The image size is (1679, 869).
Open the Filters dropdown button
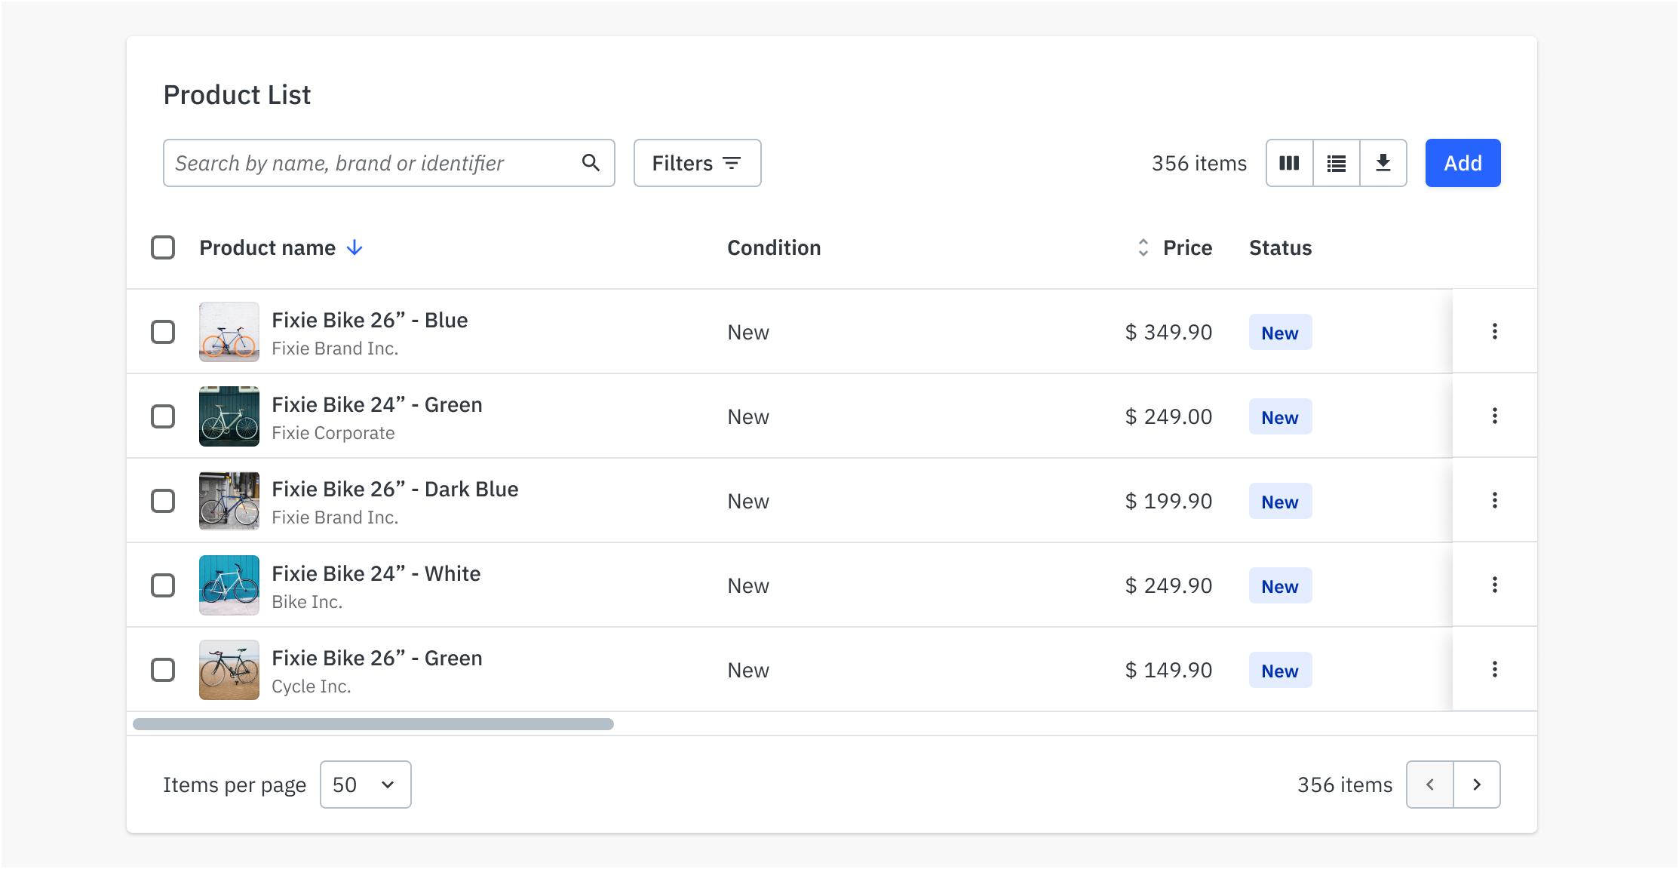(x=697, y=163)
